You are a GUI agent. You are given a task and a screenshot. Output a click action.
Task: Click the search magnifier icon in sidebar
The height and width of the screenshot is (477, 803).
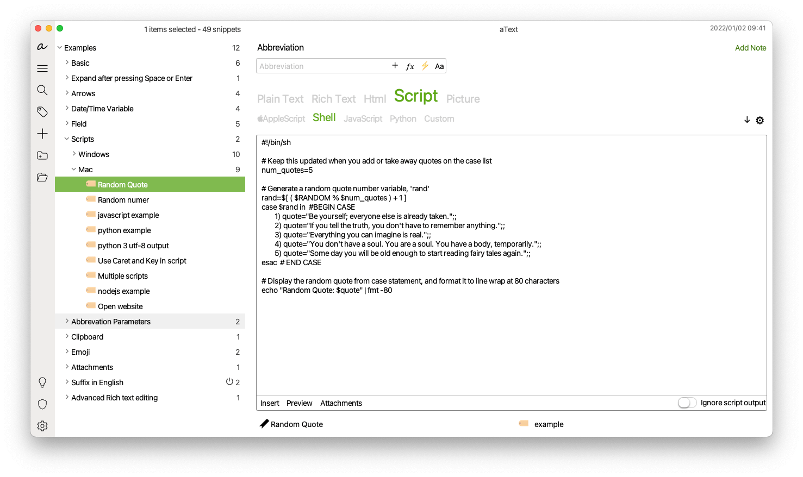pos(42,90)
